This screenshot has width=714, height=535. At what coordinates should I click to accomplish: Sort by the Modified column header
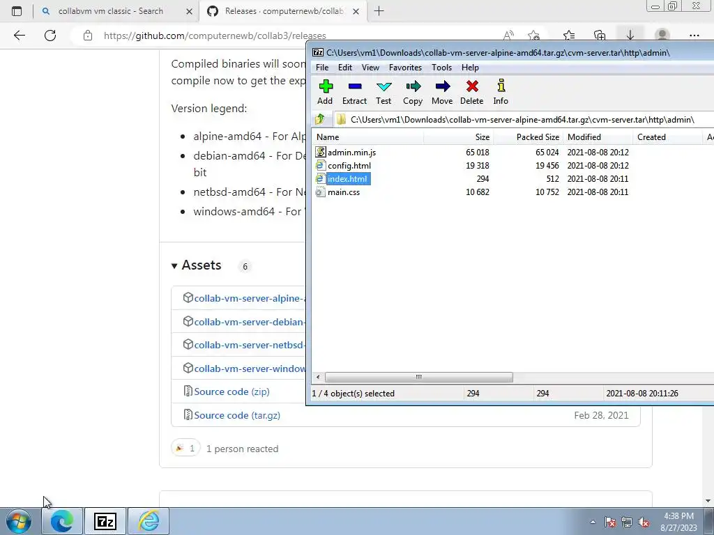click(x=598, y=137)
